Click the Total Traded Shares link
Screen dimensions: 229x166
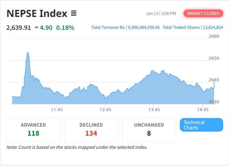tap(193, 27)
